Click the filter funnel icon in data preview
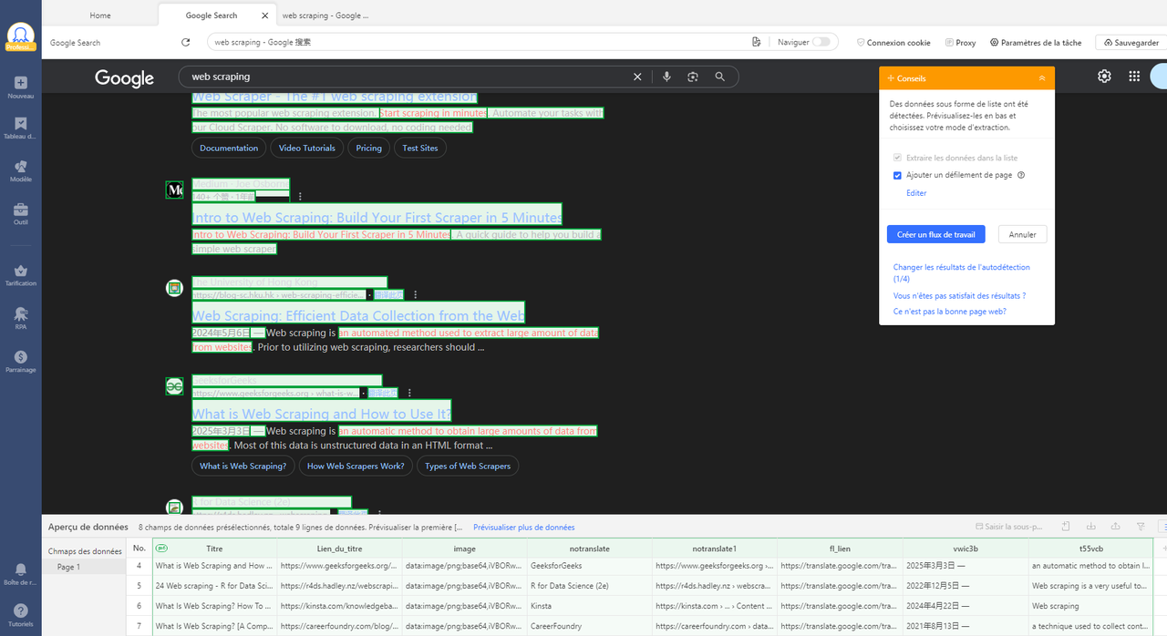The width and height of the screenshot is (1167, 636). (1141, 527)
